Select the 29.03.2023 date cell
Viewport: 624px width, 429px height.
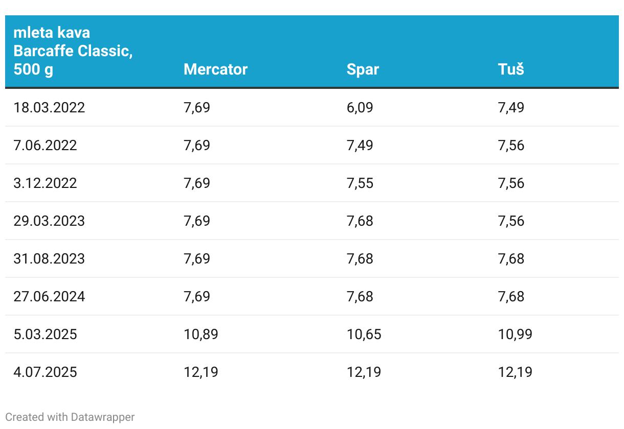pyautogui.click(x=49, y=221)
